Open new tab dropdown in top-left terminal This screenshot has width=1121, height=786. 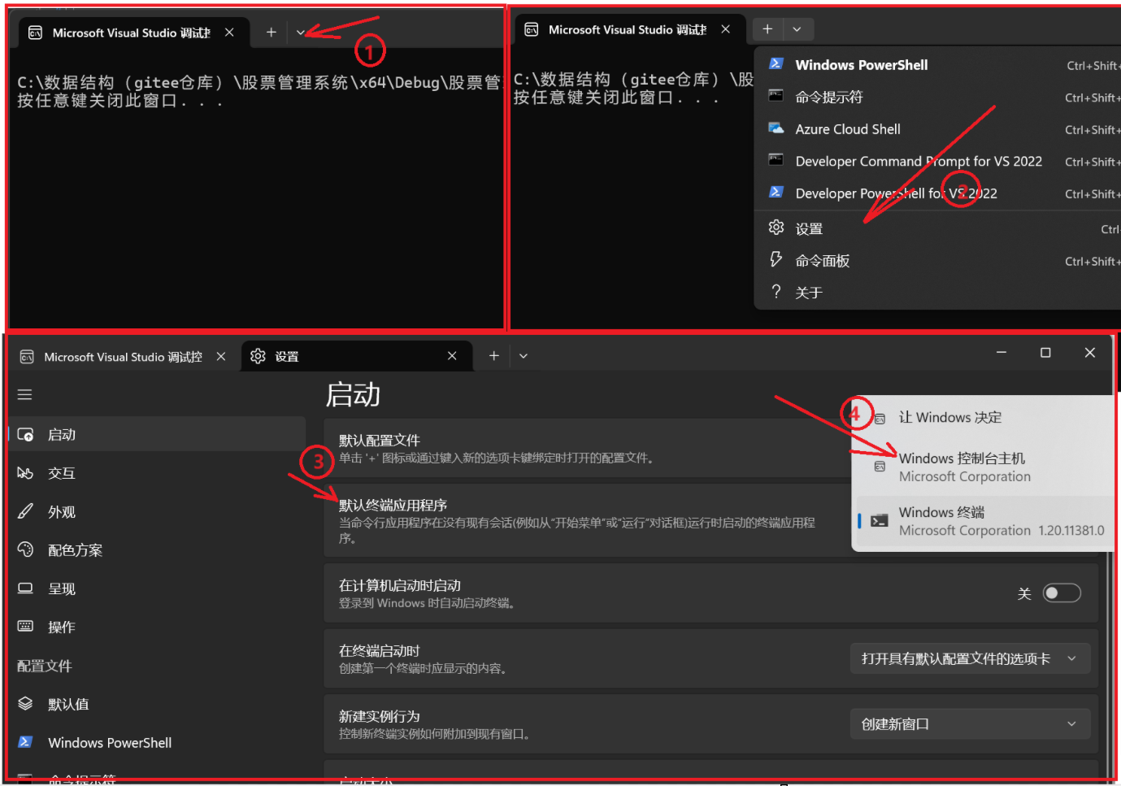point(300,33)
